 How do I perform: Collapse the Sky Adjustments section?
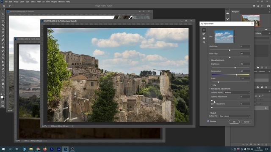[x=210, y=60]
